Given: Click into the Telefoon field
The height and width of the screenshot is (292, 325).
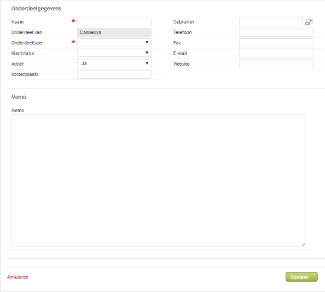Looking at the screenshot, I should click(x=276, y=32).
